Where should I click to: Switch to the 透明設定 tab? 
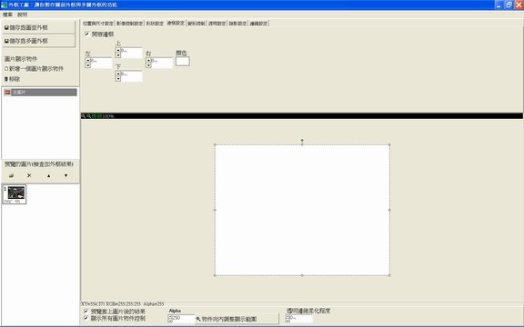217,24
